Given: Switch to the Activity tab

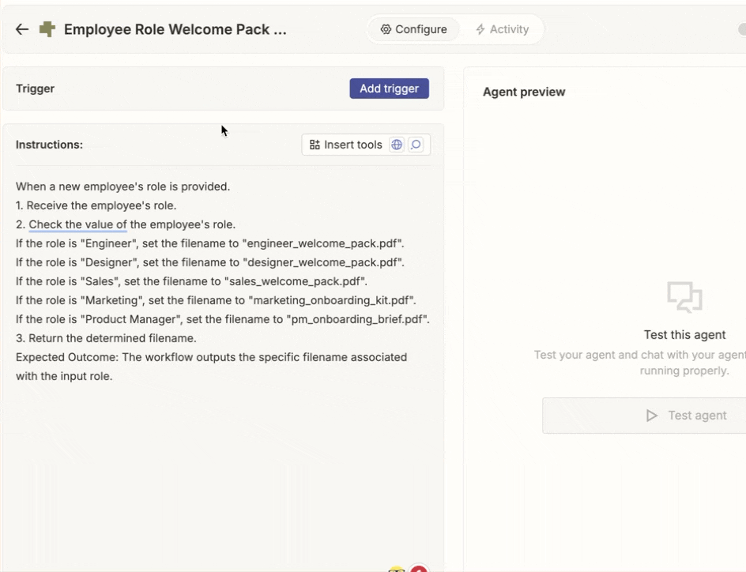Looking at the screenshot, I should 502,29.
